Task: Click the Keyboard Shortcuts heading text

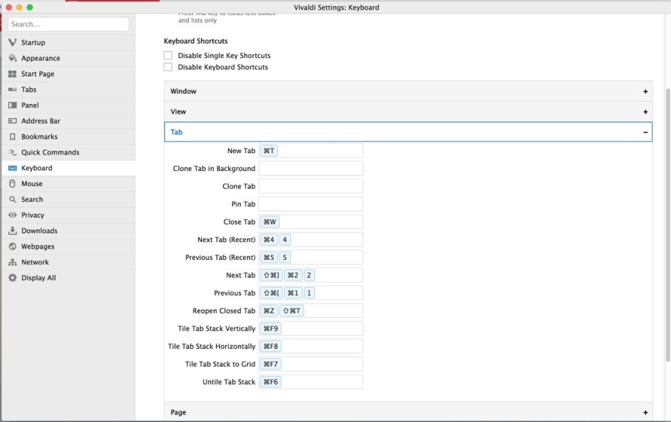Action: 196,41
